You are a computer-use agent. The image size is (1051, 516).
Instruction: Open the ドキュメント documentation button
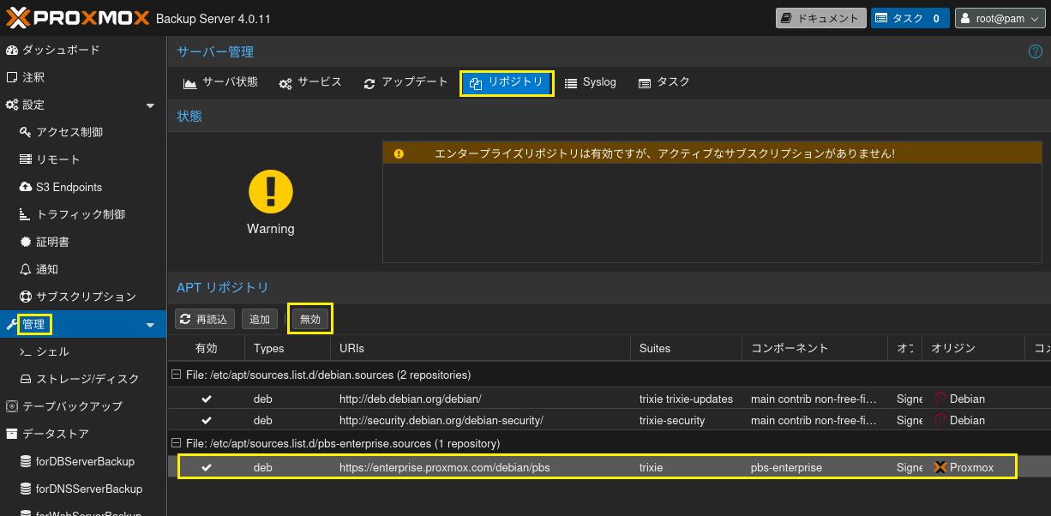coord(820,18)
